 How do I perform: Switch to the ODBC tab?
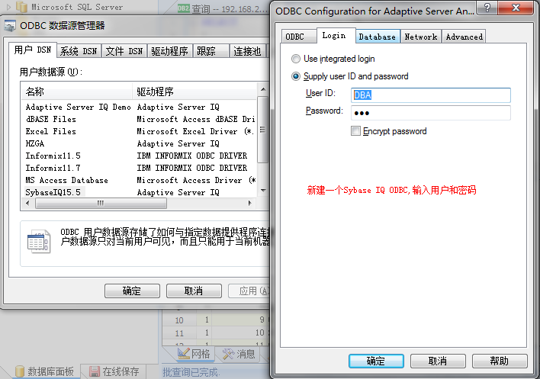298,37
